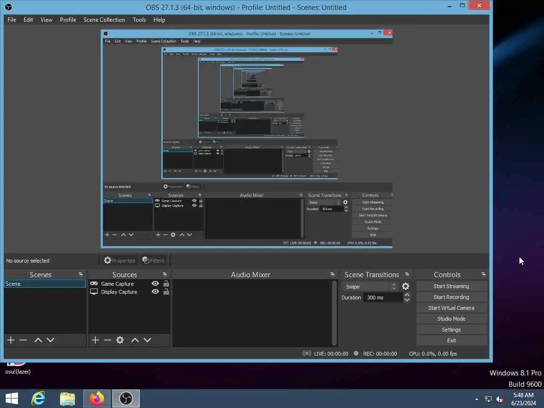The height and width of the screenshot is (408, 544).
Task: Click Start Virtual Camera
Action: (451, 308)
